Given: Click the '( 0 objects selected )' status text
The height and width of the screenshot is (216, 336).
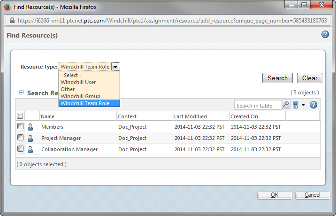Looking at the screenshot, I should click(x=42, y=164).
